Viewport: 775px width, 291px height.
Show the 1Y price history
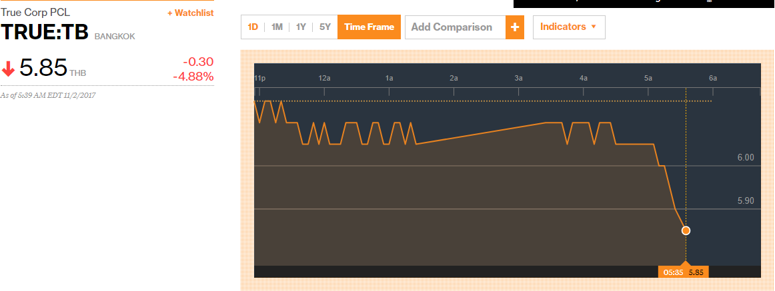pyautogui.click(x=301, y=27)
